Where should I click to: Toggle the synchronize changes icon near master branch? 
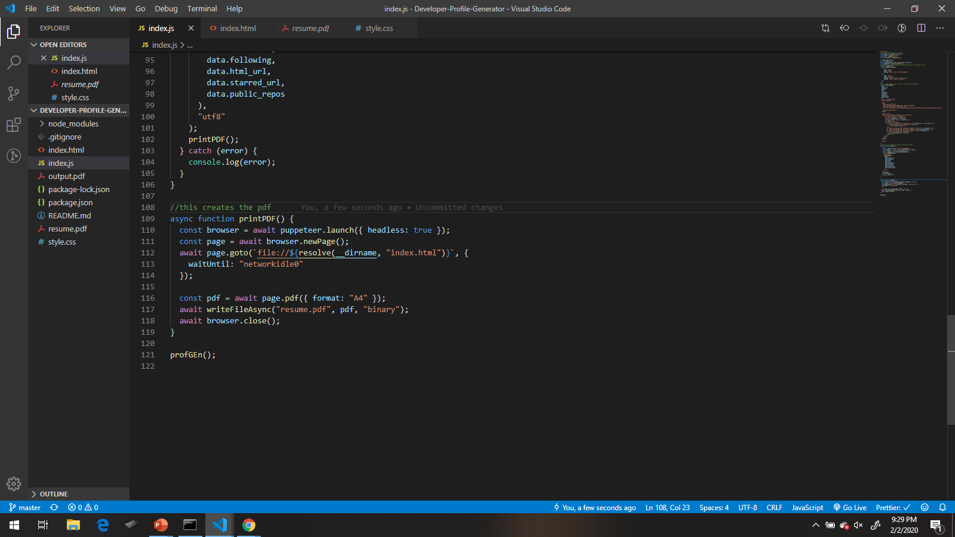pos(54,507)
